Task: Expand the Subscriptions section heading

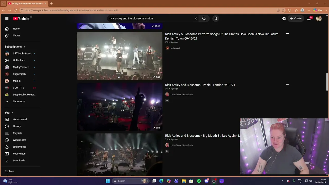Action: click(x=15, y=47)
